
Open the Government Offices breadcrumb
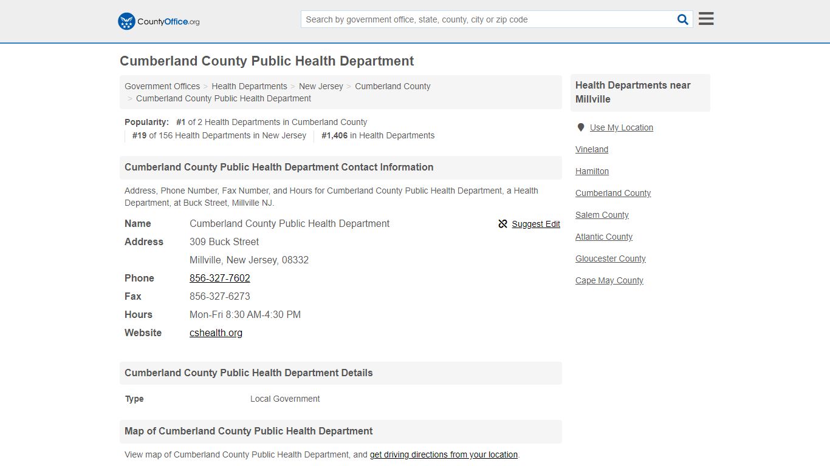[162, 86]
